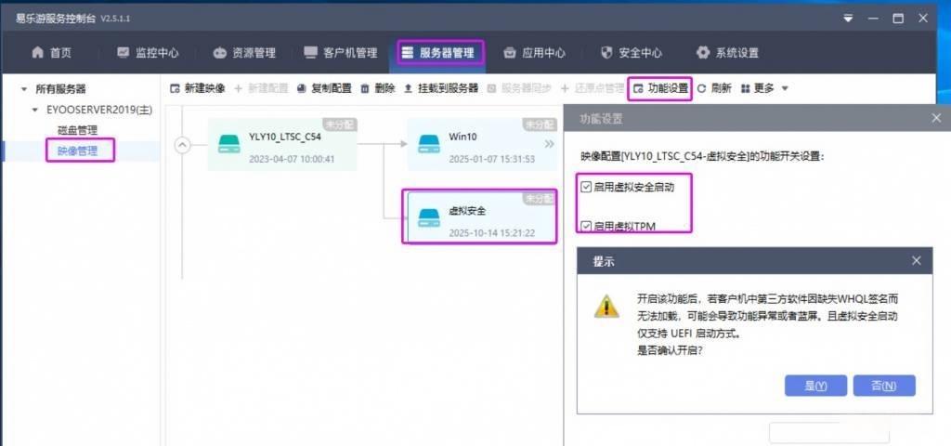Screen dimensions: 951x446
Task: Open the 应用中心 tab
Action: [534, 53]
